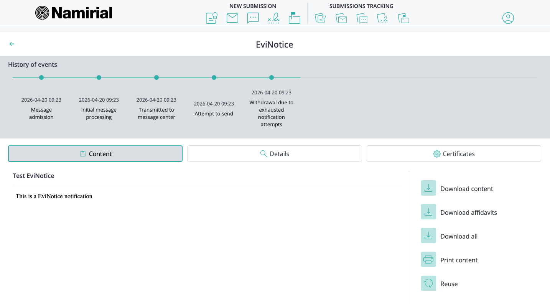Click the 'Message admission' event label
The image size is (550, 308).
[41, 114]
